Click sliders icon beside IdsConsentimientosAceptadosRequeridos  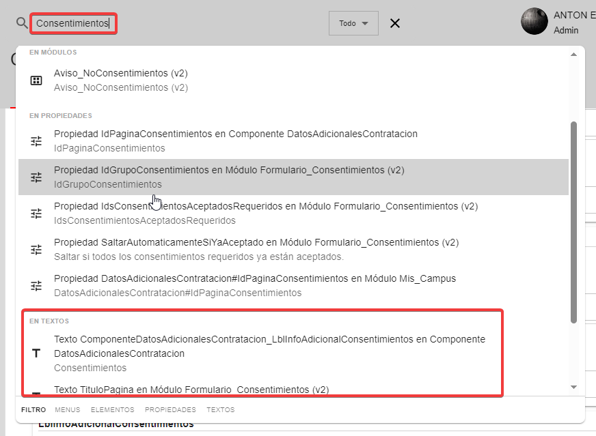click(36, 214)
